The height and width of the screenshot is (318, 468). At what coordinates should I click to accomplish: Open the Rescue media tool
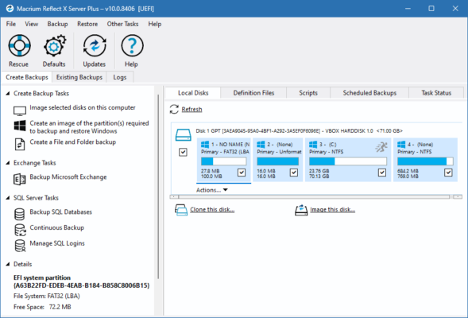click(19, 45)
